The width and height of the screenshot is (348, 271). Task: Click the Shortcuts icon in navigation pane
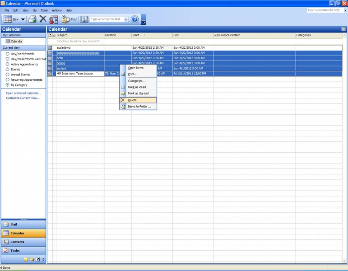pyautogui.click(x=38, y=259)
